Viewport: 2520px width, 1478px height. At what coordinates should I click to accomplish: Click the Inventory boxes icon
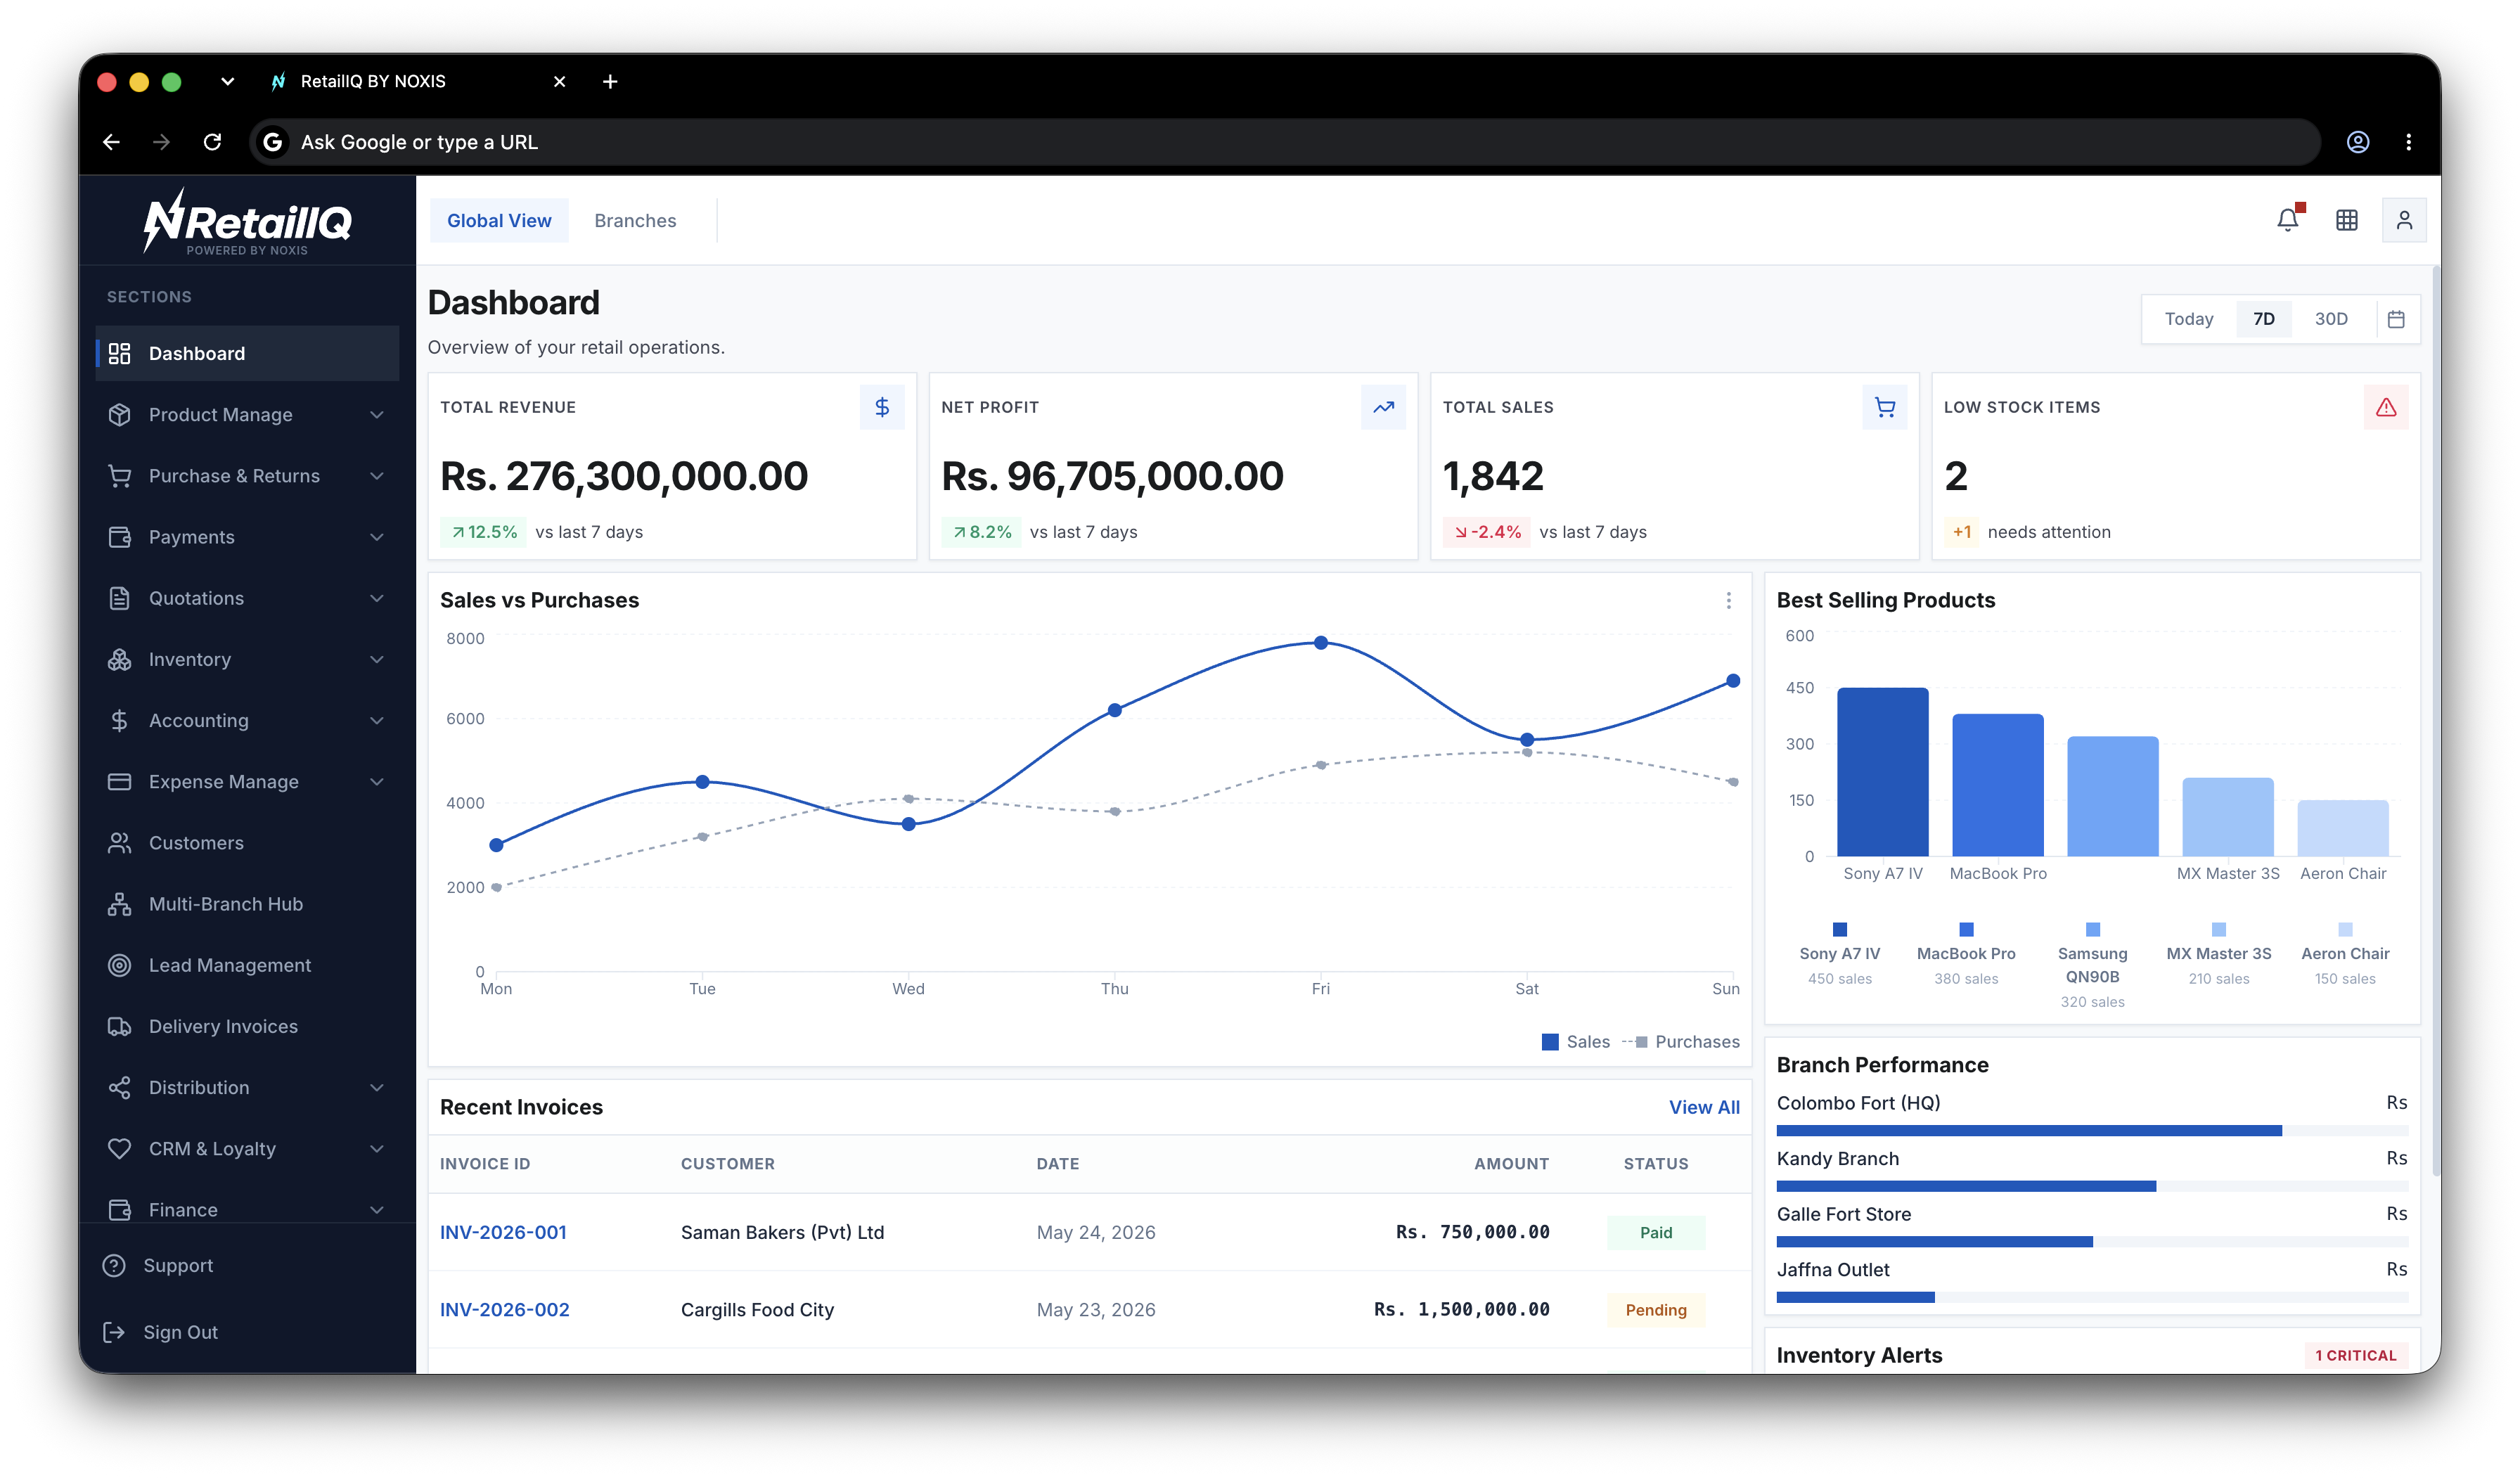[x=120, y=659]
